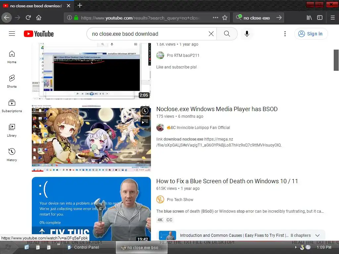Open 'Noclose.exe Windows Media Player has BSOD' title
The width and height of the screenshot is (339, 254).
pyautogui.click(x=217, y=109)
